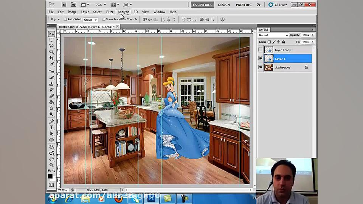Select the Ellipse shape tool
This screenshot has height=204, width=363.
coord(51,140)
